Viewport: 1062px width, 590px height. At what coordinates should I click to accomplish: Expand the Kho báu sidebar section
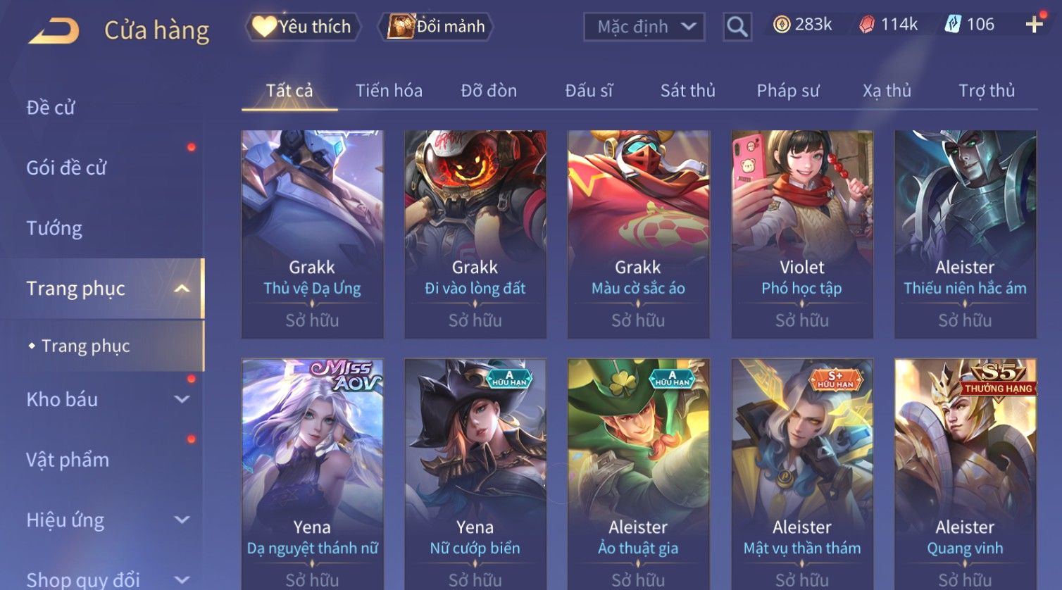pos(182,399)
